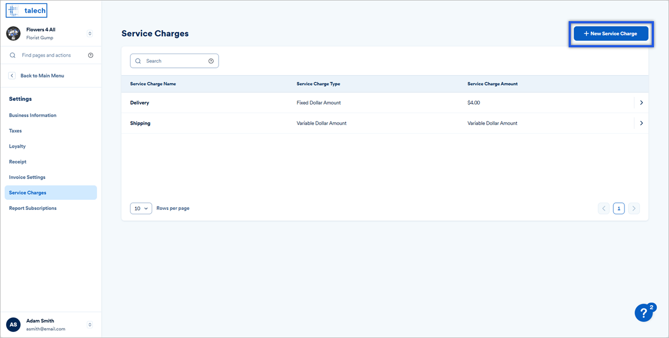Click the AS user avatar

pos(13,325)
